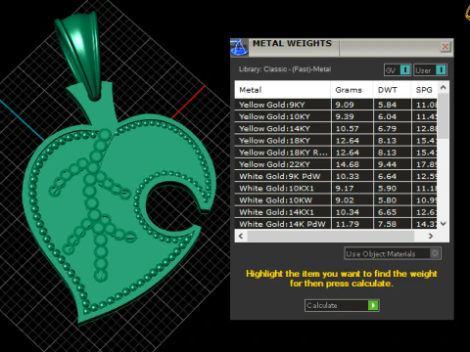Click the 5.90 DWT cell

coord(392,188)
